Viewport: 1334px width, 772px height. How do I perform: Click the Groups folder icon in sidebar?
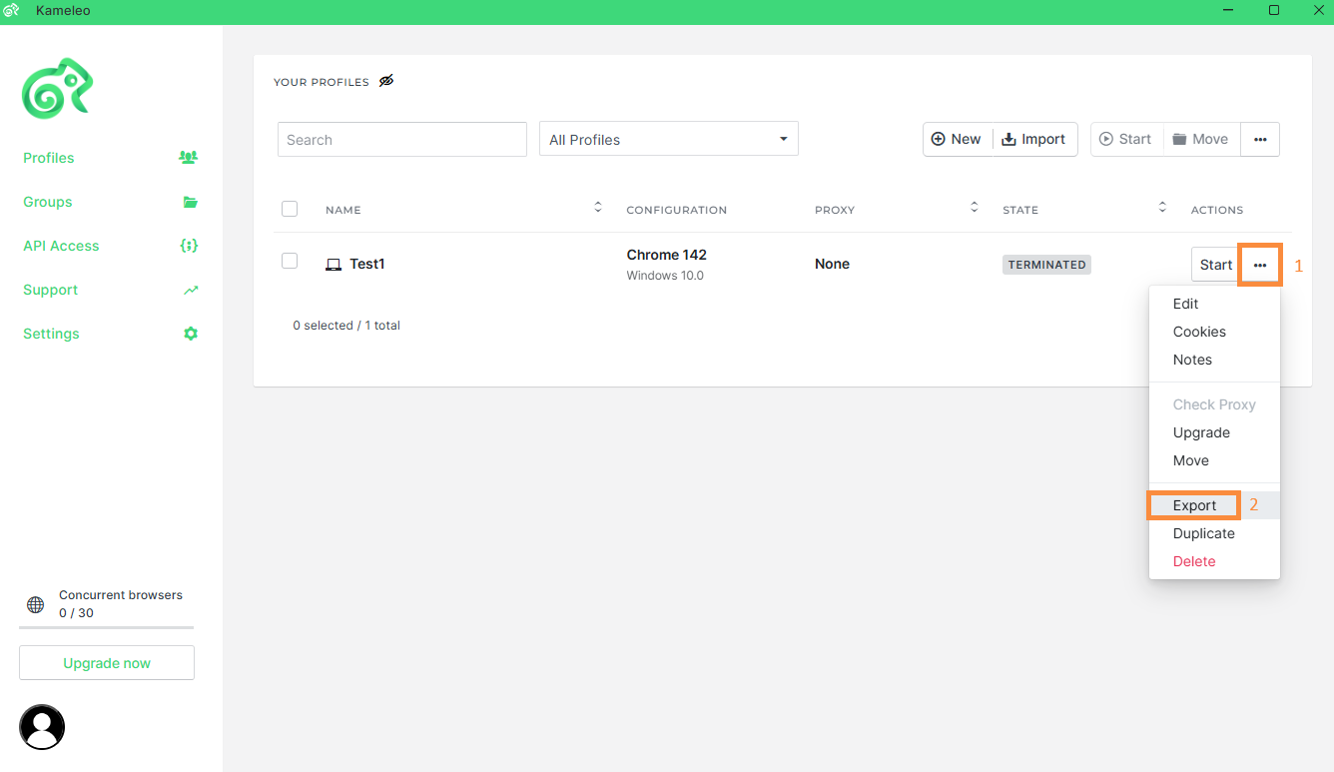coord(190,202)
